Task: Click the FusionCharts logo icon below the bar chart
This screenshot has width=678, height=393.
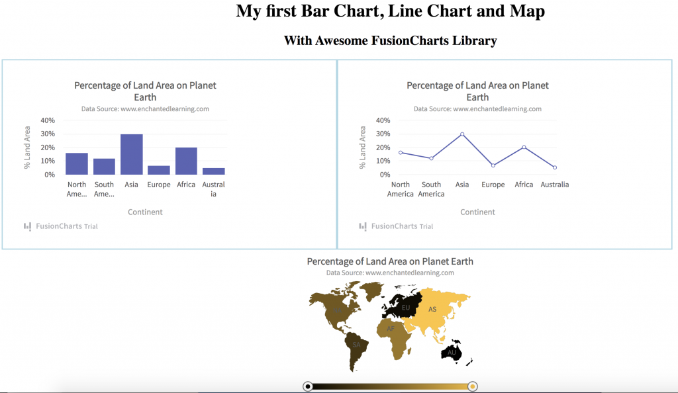Action: pos(28,226)
